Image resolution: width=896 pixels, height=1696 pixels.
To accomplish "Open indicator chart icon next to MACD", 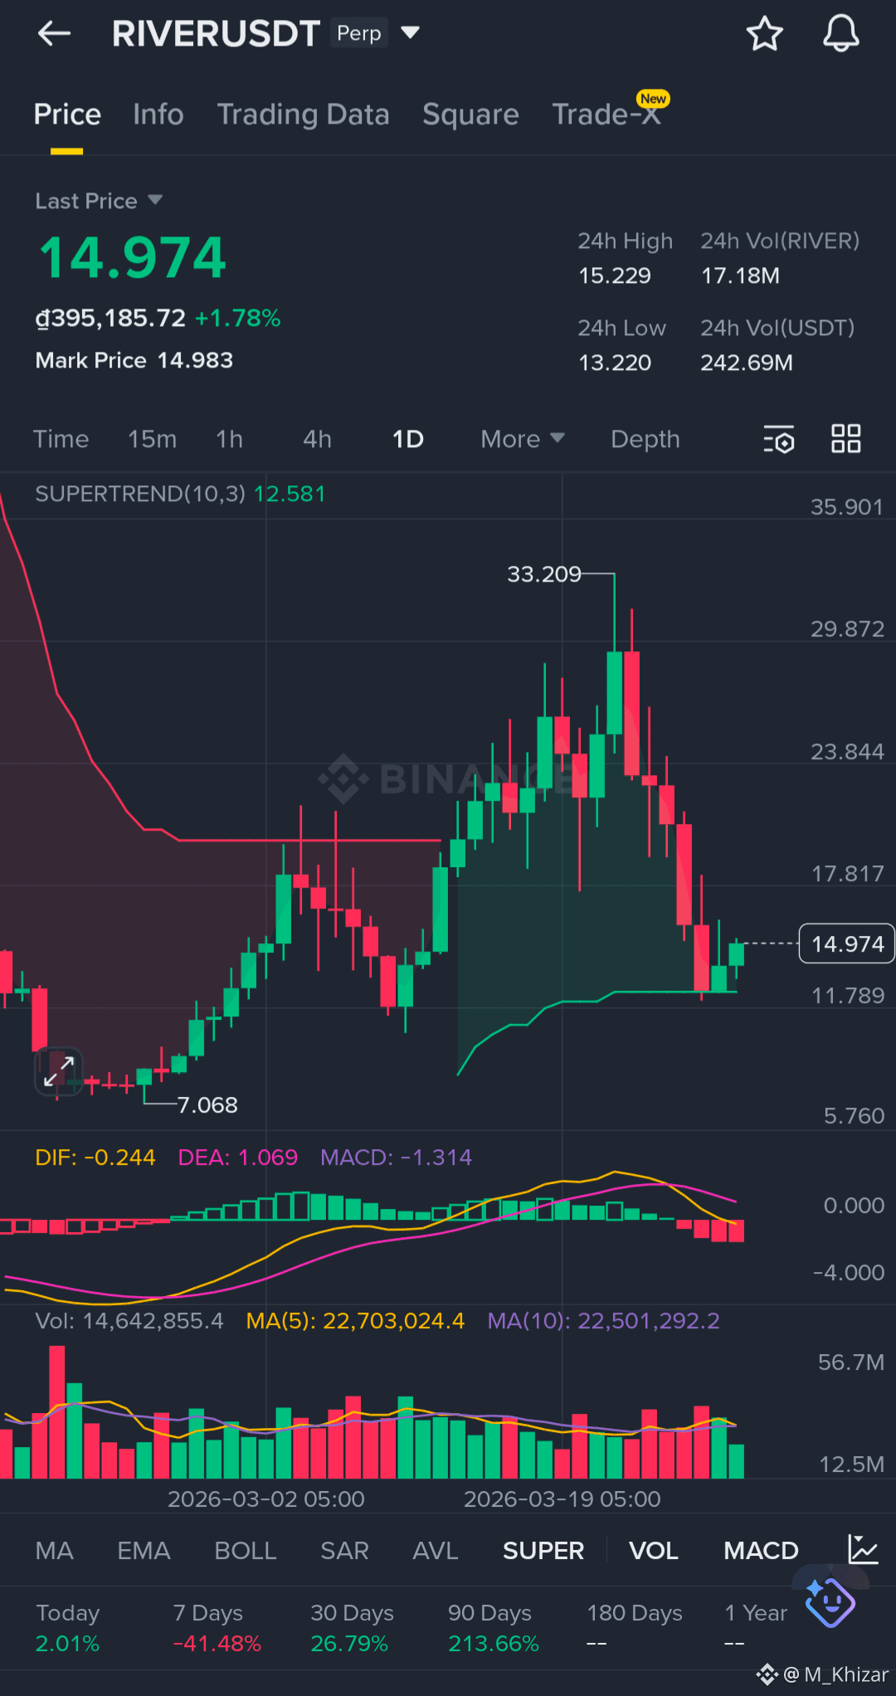I will point(863,1549).
